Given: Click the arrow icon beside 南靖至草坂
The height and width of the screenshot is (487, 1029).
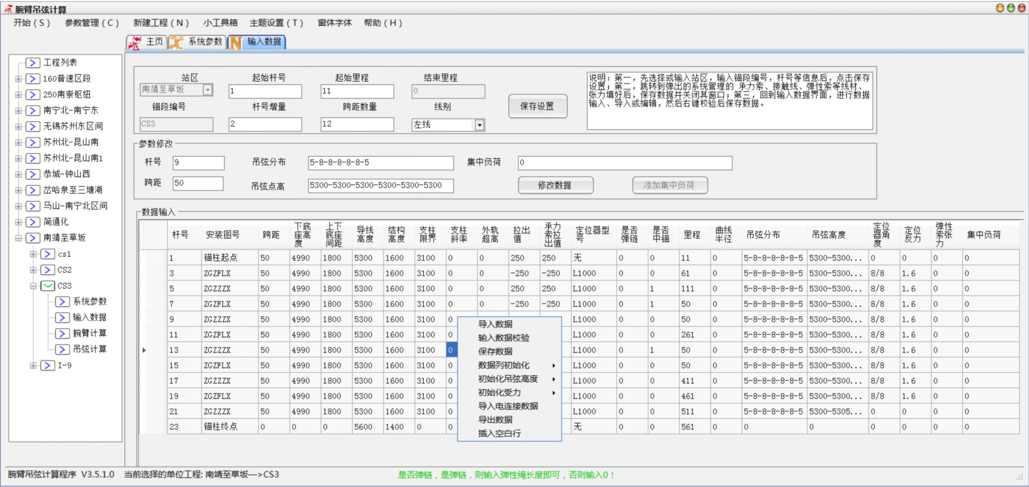Looking at the screenshot, I should [33, 238].
